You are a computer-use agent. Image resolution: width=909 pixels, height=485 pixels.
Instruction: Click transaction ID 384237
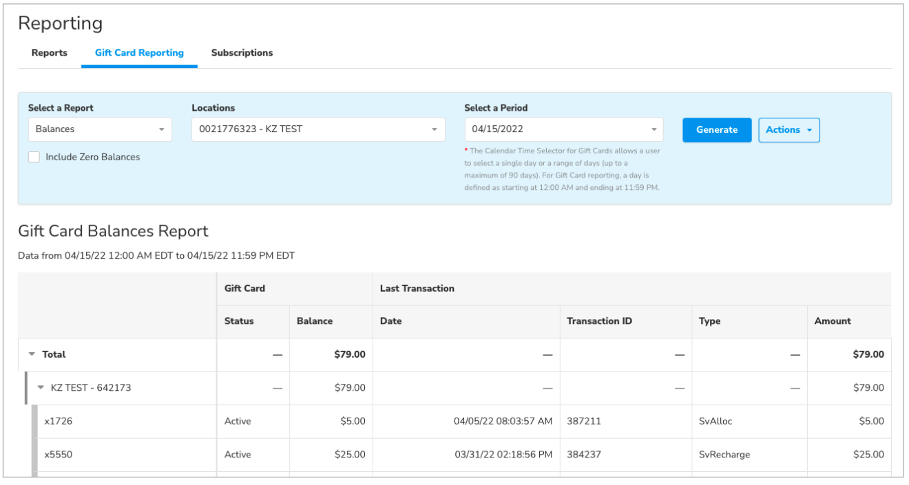[584, 455]
